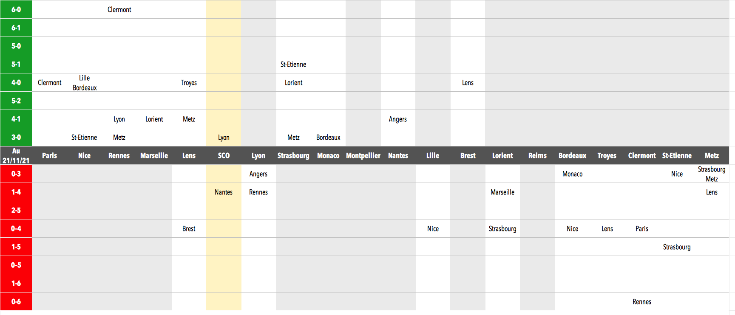735x315 pixels.
Task: Select the red 2-5 score label
Action: pos(16,210)
